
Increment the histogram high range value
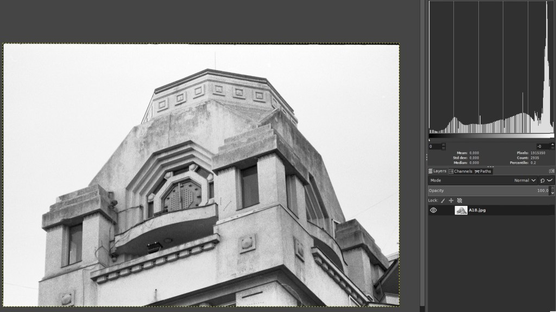pyautogui.click(x=553, y=145)
